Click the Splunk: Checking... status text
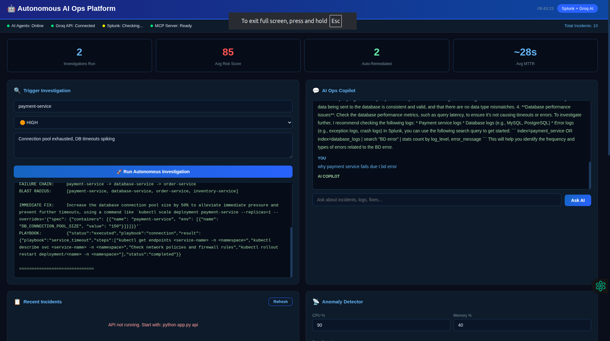The width and height of the screenshot is (610, 341). point(125,26)
